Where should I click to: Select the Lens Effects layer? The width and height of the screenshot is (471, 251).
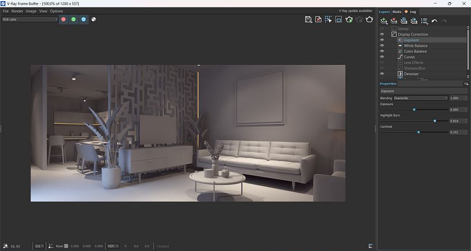414,62
